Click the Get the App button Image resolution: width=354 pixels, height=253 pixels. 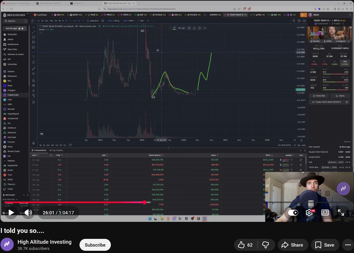(x=15, y=28)
